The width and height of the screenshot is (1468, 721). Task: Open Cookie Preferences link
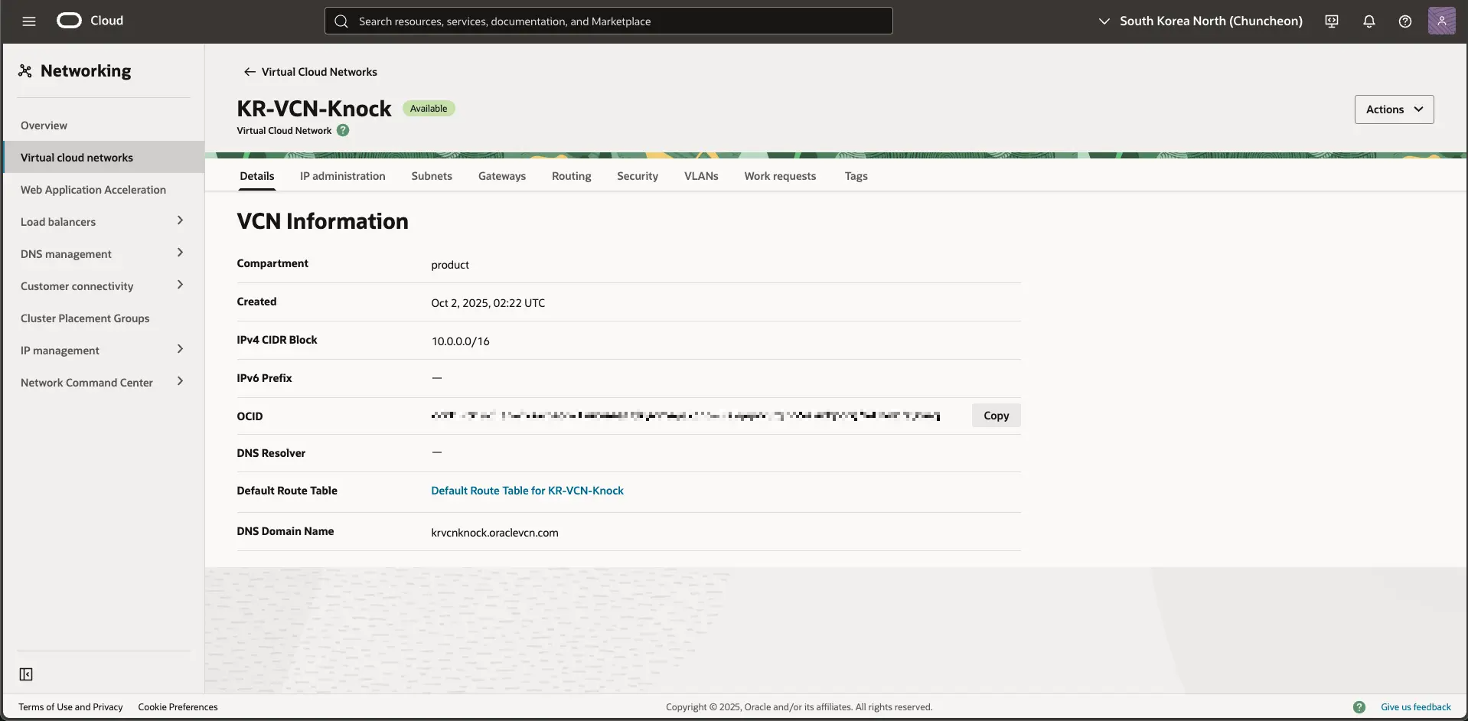click(178, 707)
